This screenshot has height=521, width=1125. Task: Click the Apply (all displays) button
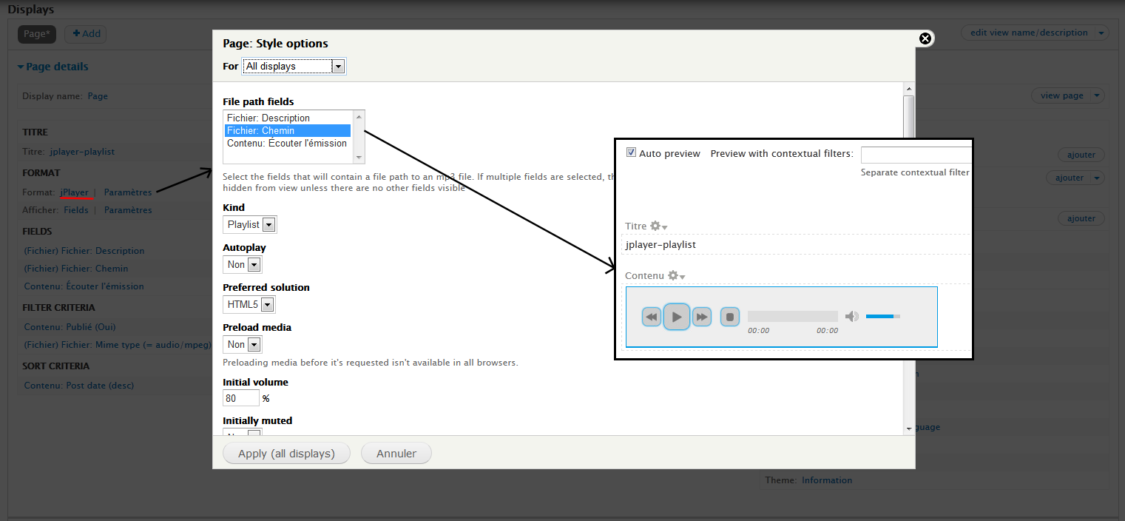(x=286, y=453)
